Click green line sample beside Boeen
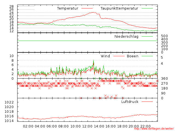This screenshot has height=131, width=175. [147, 56]
